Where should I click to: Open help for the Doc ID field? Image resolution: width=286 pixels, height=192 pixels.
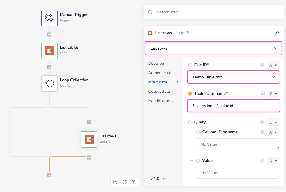coord(262,65)
